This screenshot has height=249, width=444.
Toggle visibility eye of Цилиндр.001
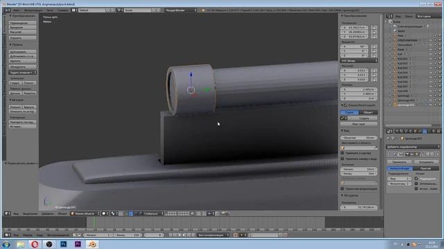tap(431, 105)
